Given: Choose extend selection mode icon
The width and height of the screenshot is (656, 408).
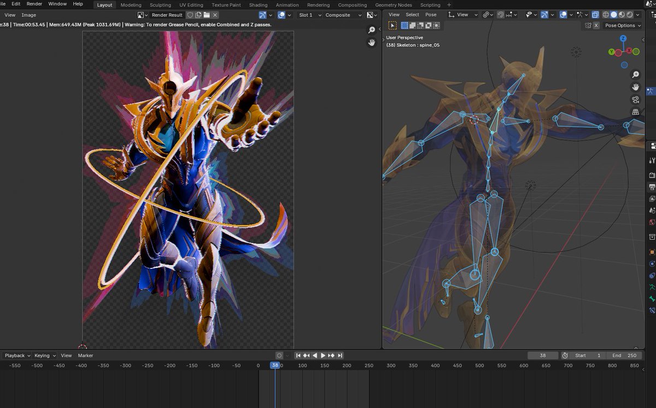Looking at the screenshot, I should pos(413,25).
